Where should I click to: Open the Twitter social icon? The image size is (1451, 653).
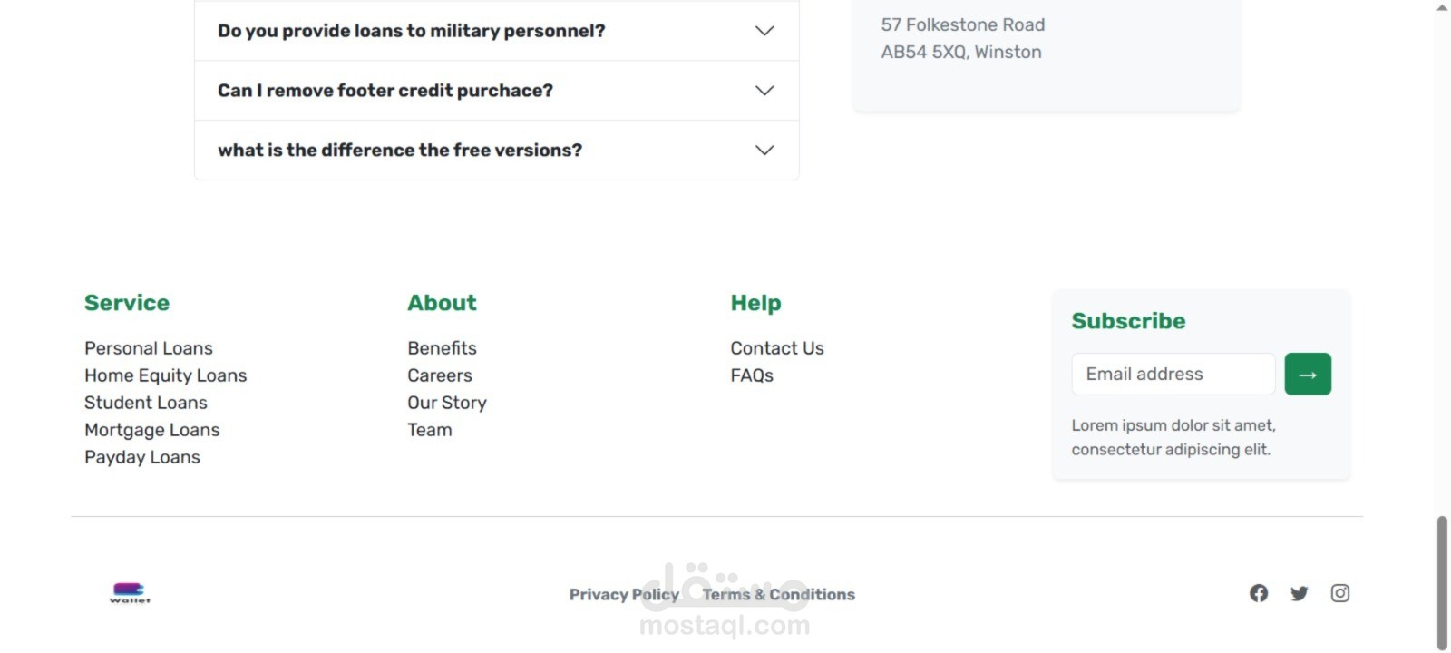(x=1300, y=593)
